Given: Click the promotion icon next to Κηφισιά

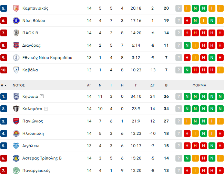Looking at the screenshot, I should pos(42,96).
